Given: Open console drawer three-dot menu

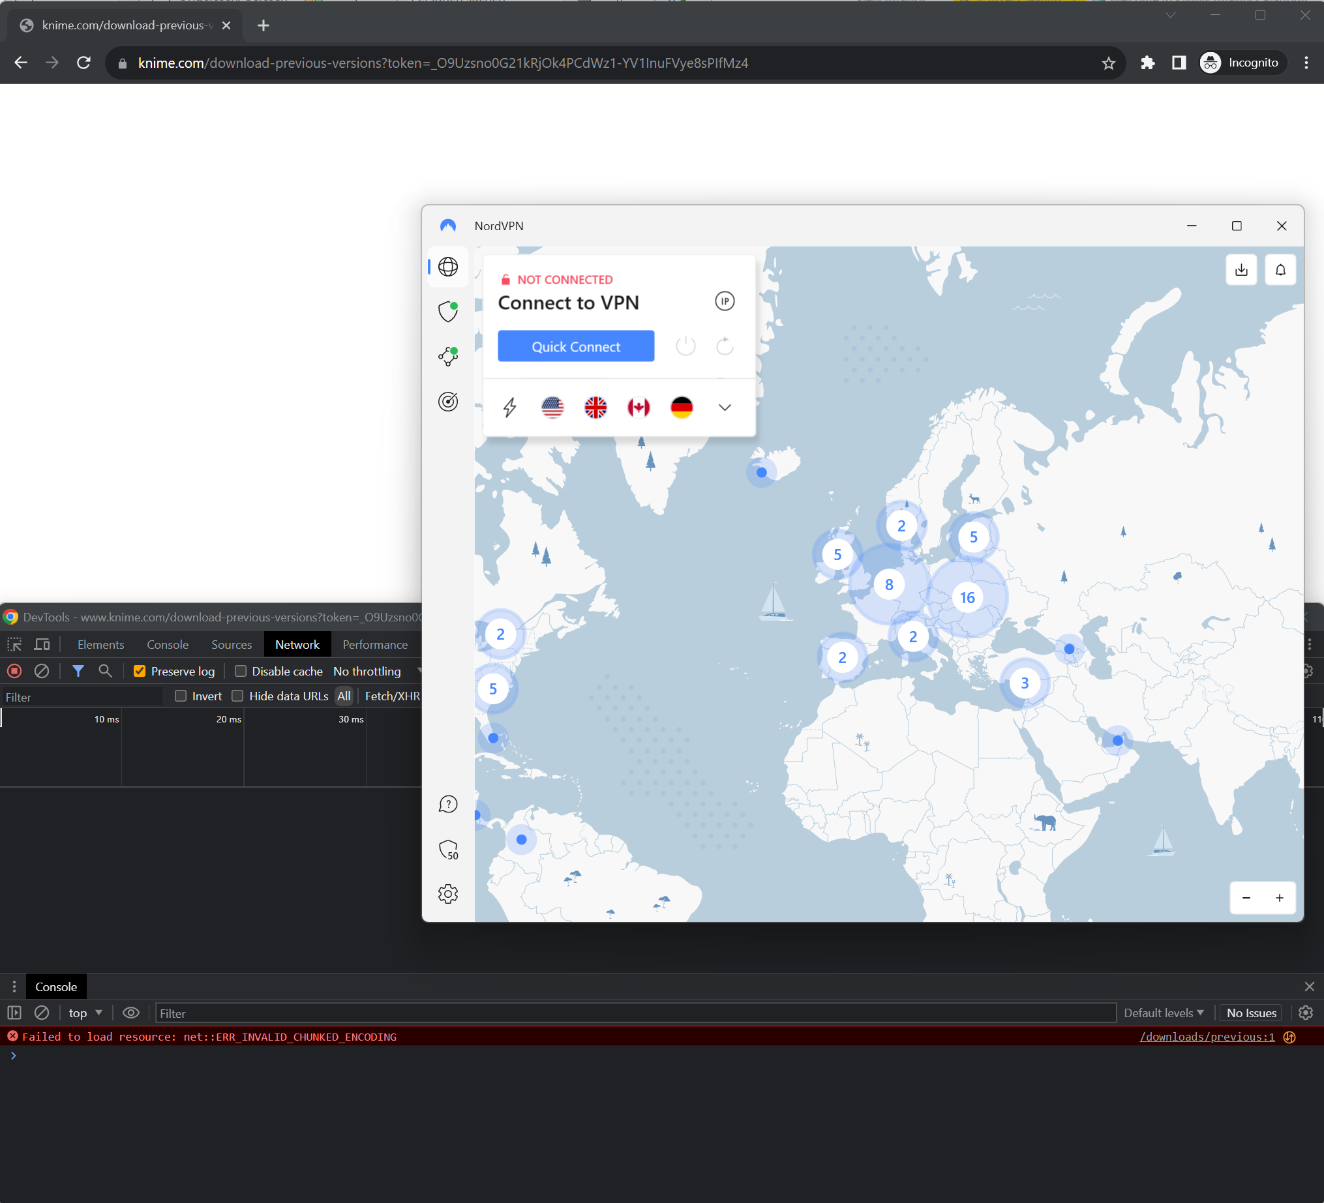Looking at the screenshot, I should click(x=14, y=987).
